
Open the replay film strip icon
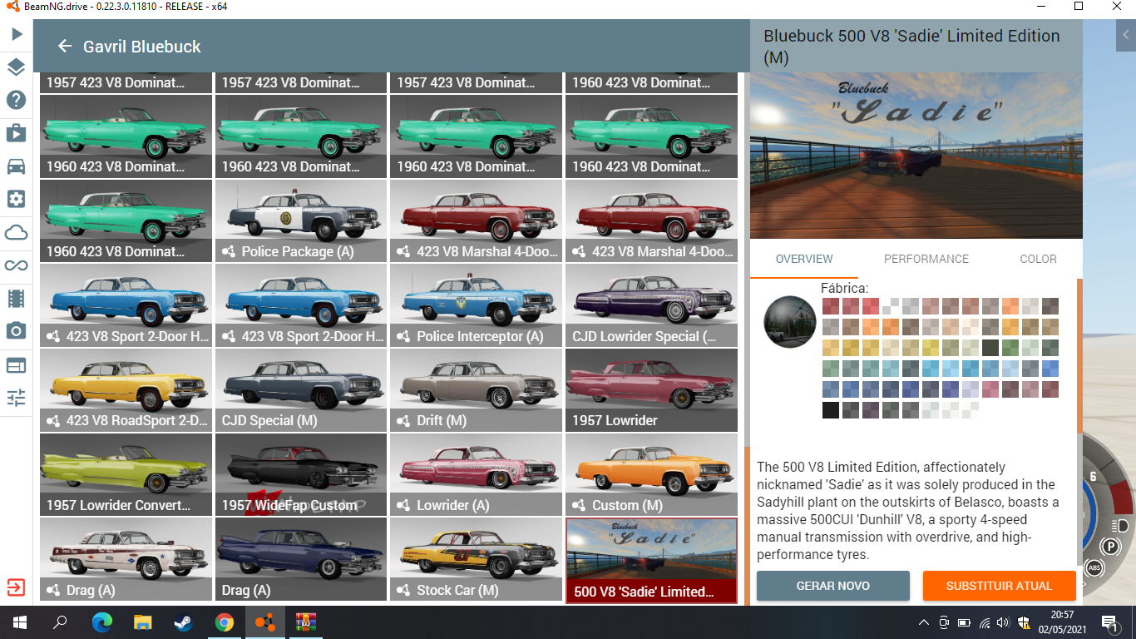point(17,298)
